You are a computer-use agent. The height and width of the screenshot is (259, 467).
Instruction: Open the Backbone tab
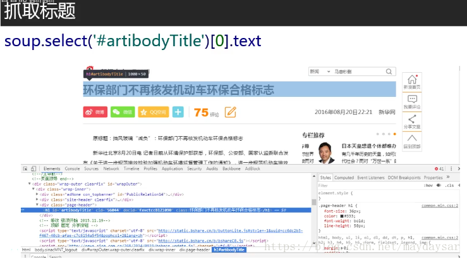pyautogui.click(x=231, y=168)
